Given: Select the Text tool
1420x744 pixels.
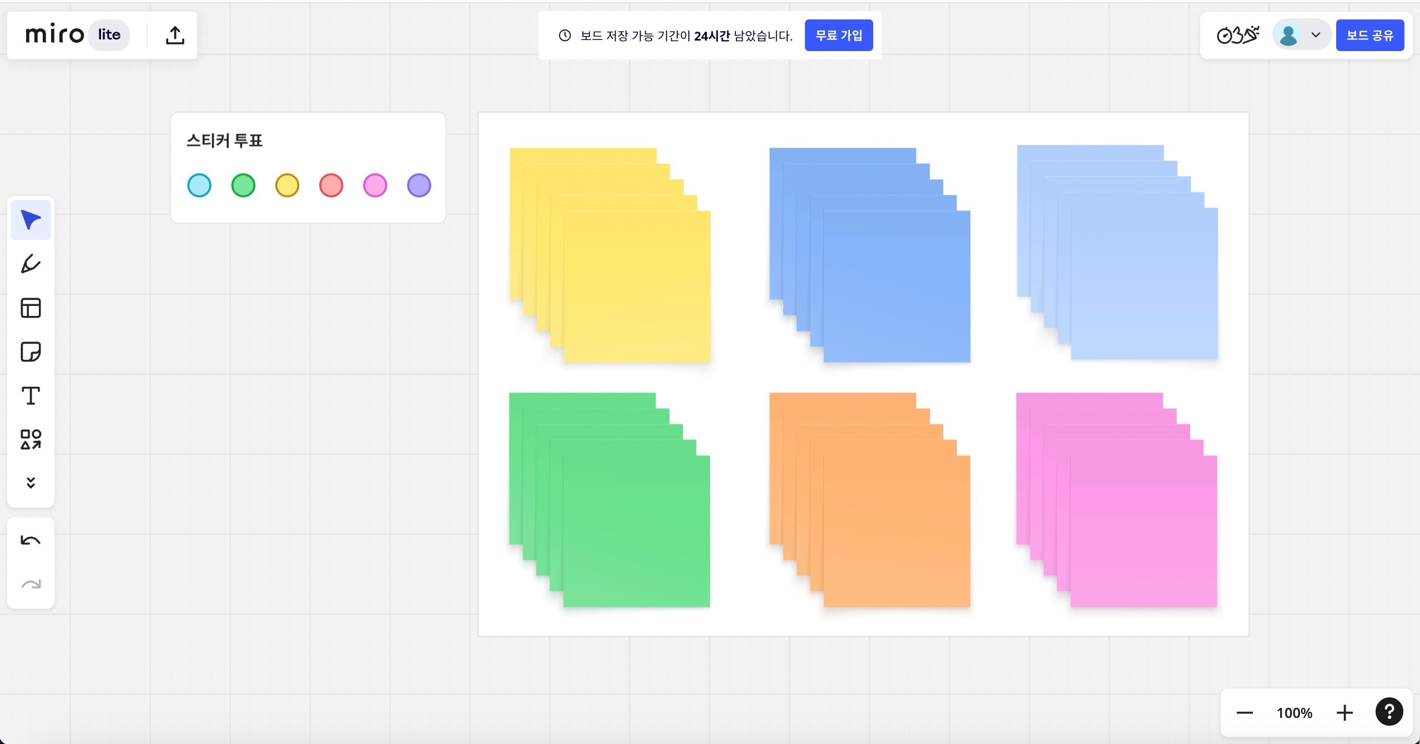Looking at the screenshot, I should (x=31, y=396).
